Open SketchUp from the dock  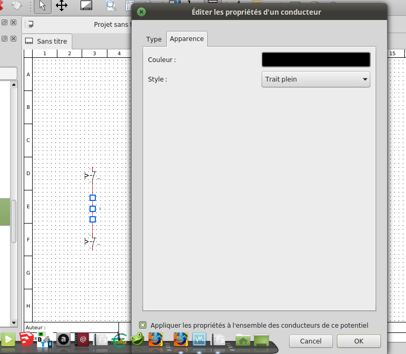(x=26, y=340)
